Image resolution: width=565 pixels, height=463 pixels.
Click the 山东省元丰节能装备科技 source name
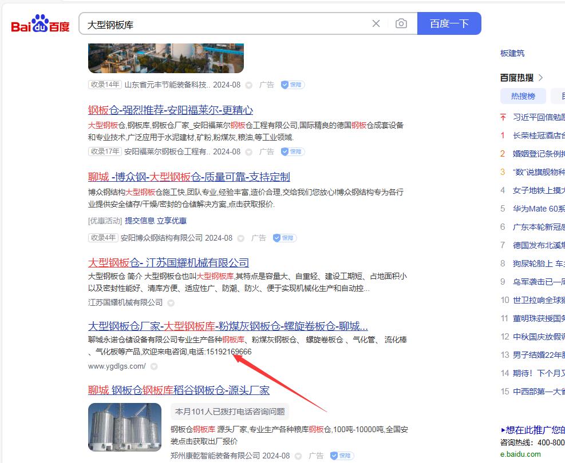point(167,85)
